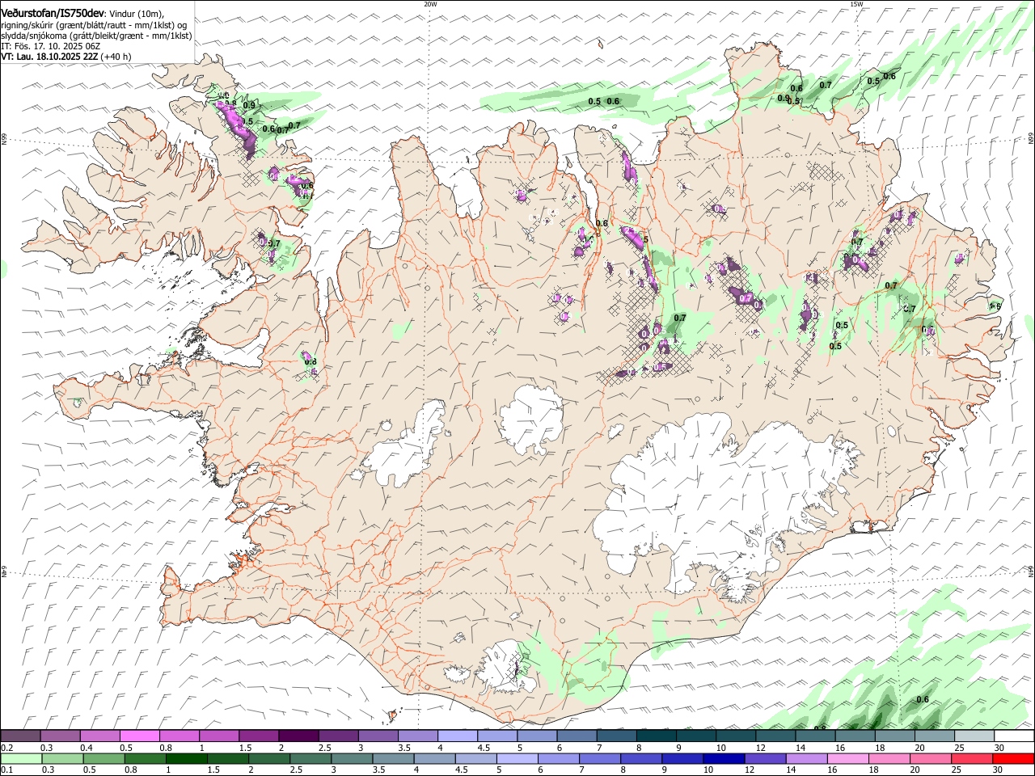The image size is (1035, 776).
Task: Click the 15W longitude label
Action: (857, 4)
